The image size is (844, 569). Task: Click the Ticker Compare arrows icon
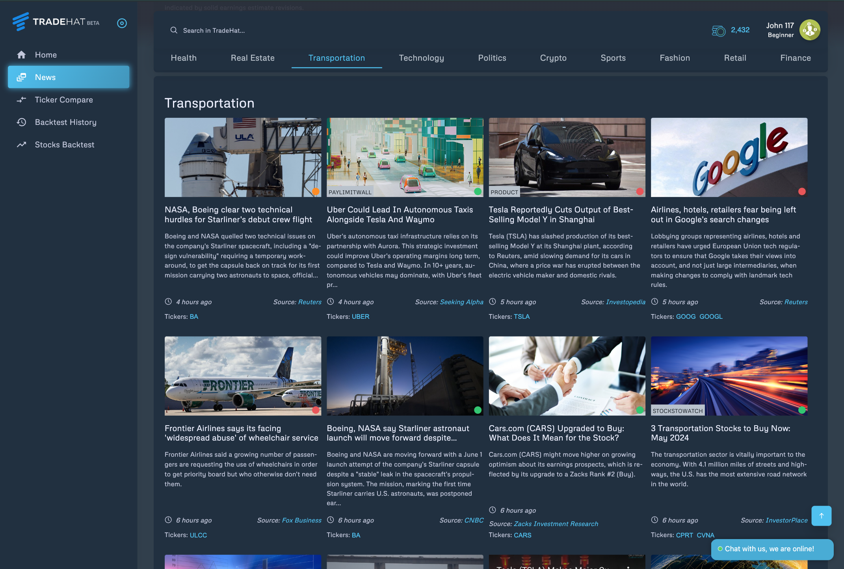click(21, 100)
